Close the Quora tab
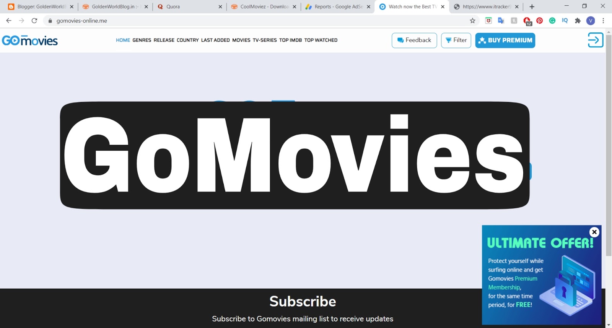 pos(220,6)
